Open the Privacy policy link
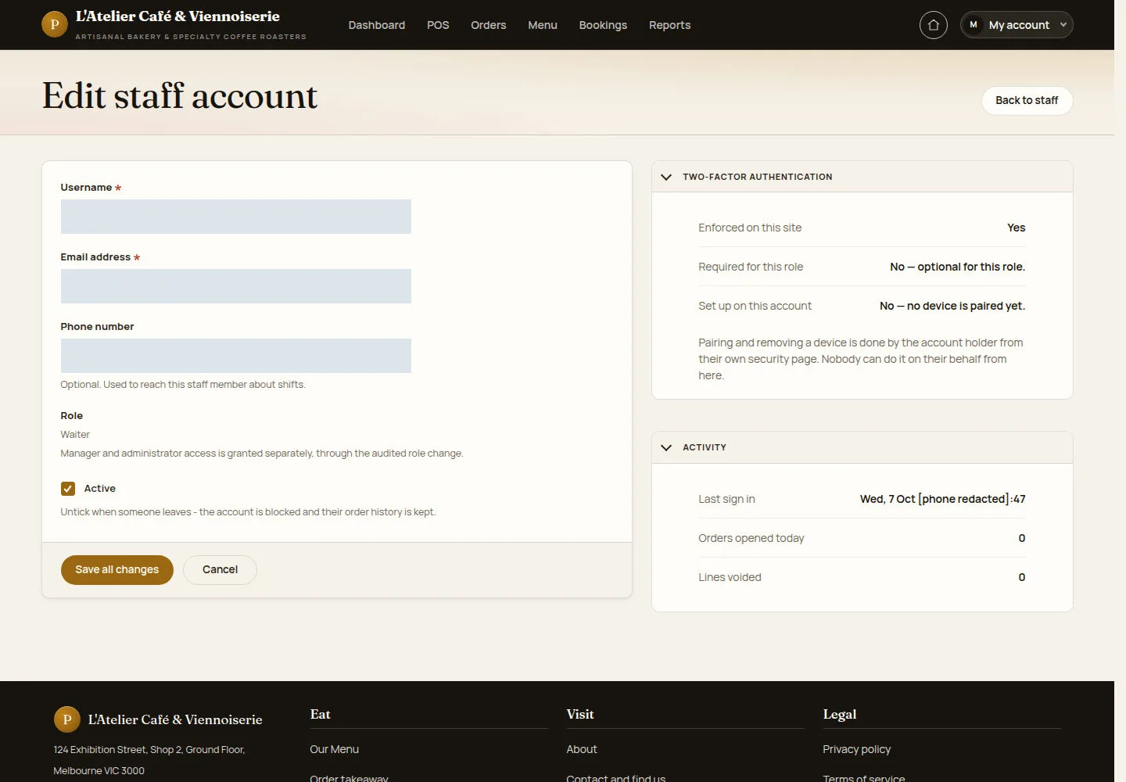 (x=857, y=749)
